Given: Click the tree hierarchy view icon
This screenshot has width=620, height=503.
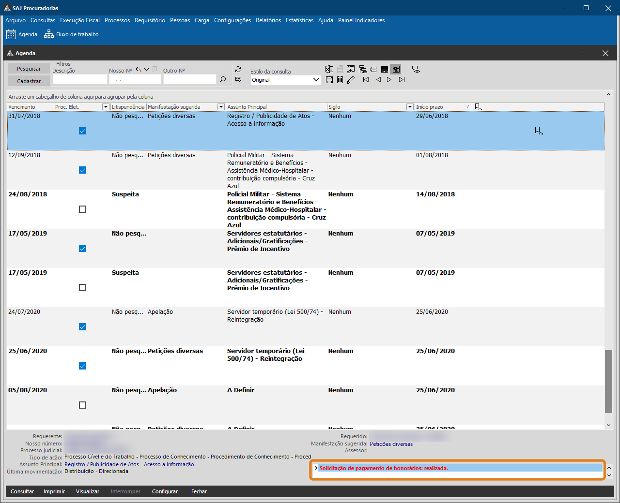Looking at the screenshot, I should click(363, 69).
